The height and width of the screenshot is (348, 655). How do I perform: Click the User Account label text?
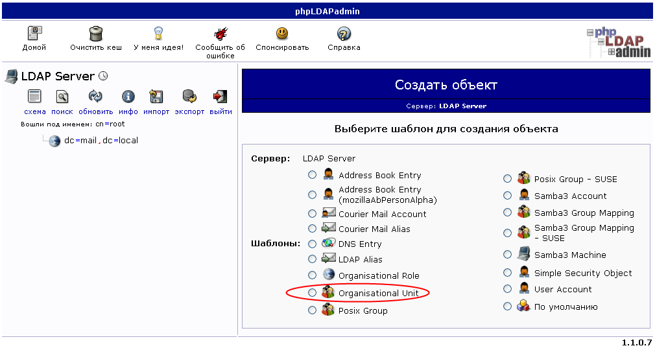coord(563,289)
